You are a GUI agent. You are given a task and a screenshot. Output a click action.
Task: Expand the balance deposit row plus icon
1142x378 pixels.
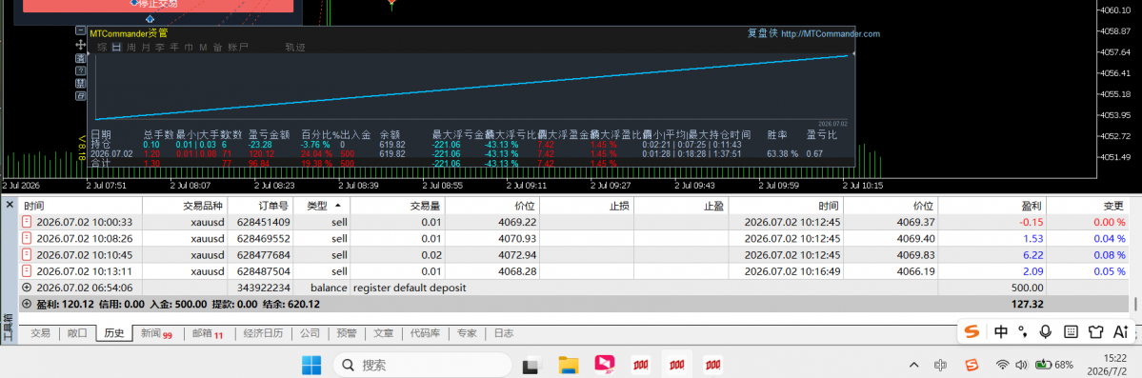click(x=27, y=288)
